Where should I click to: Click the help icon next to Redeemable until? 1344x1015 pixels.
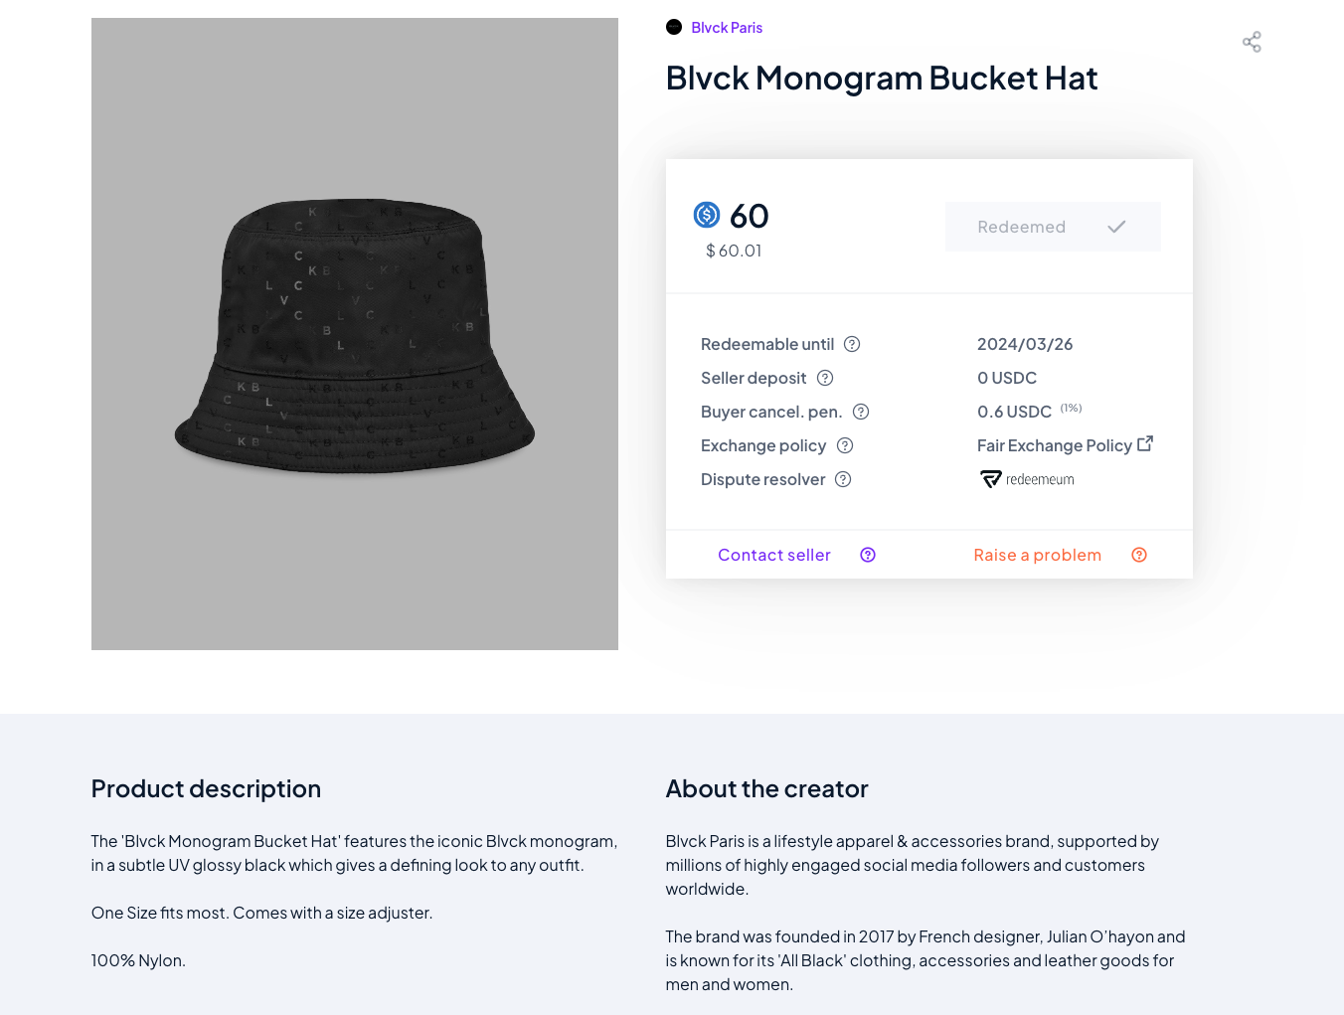852,343
